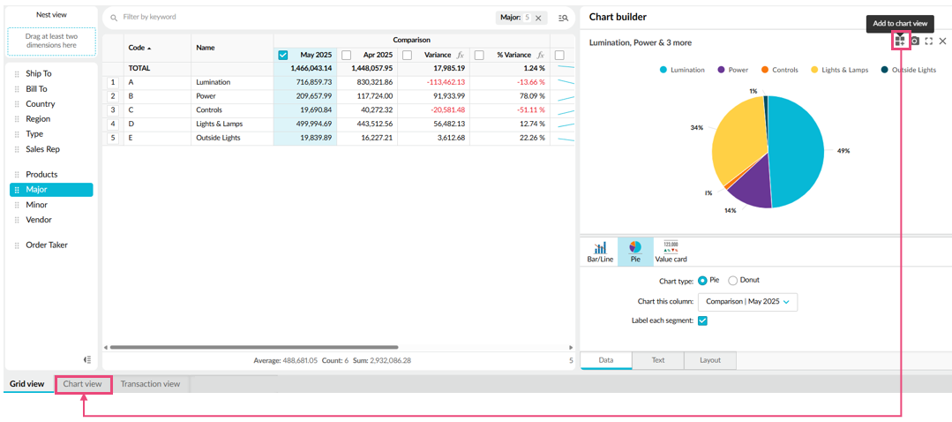Image resolution: width=952 pixels, height=422 pixels.
Task: Click the Filter by keyword search field
Action: click(x=300, y=17)
